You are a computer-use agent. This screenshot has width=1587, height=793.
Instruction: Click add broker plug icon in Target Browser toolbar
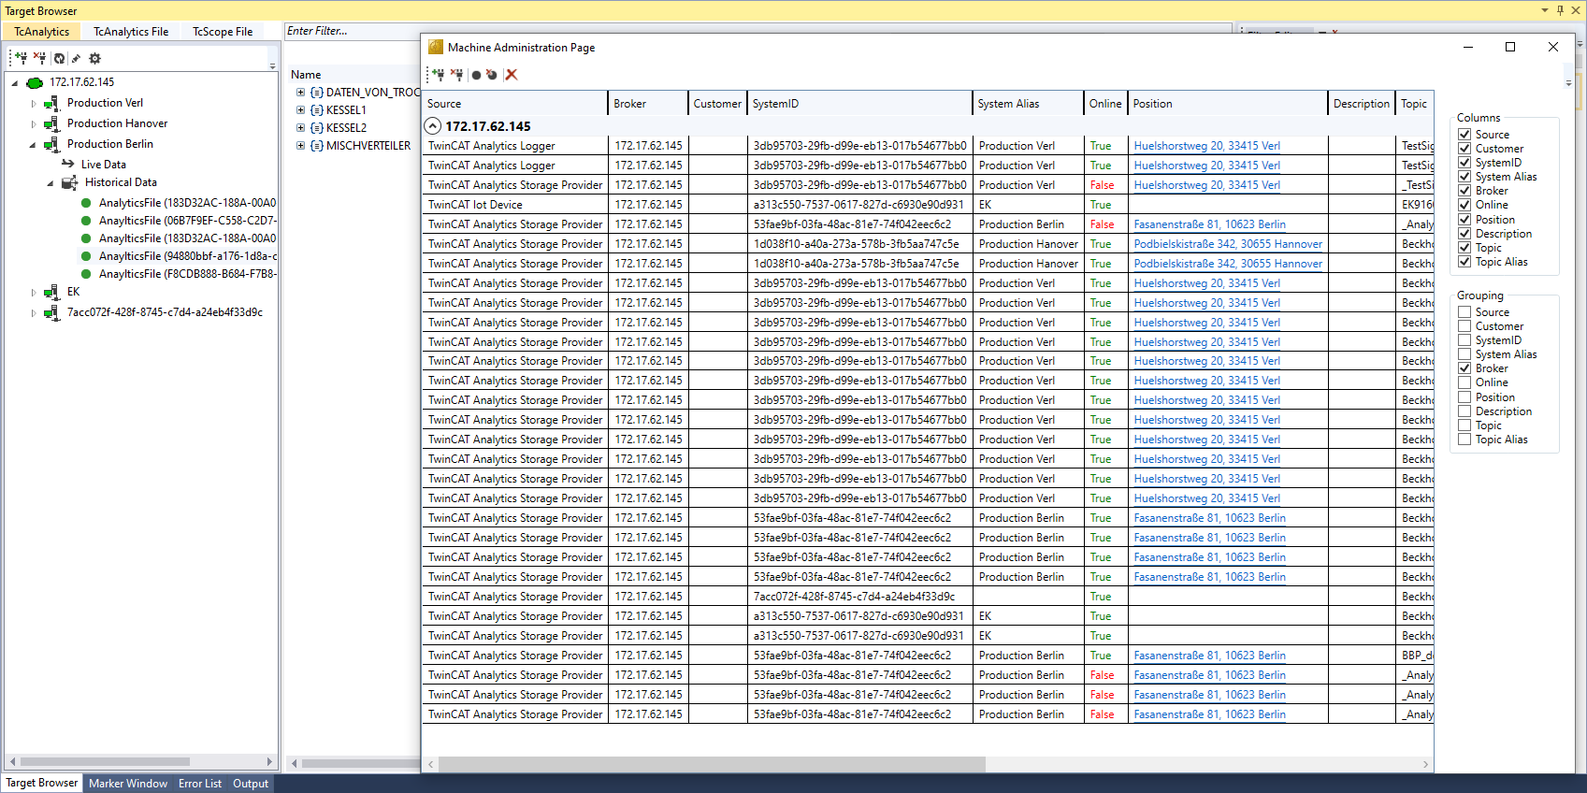coord(21,58)
